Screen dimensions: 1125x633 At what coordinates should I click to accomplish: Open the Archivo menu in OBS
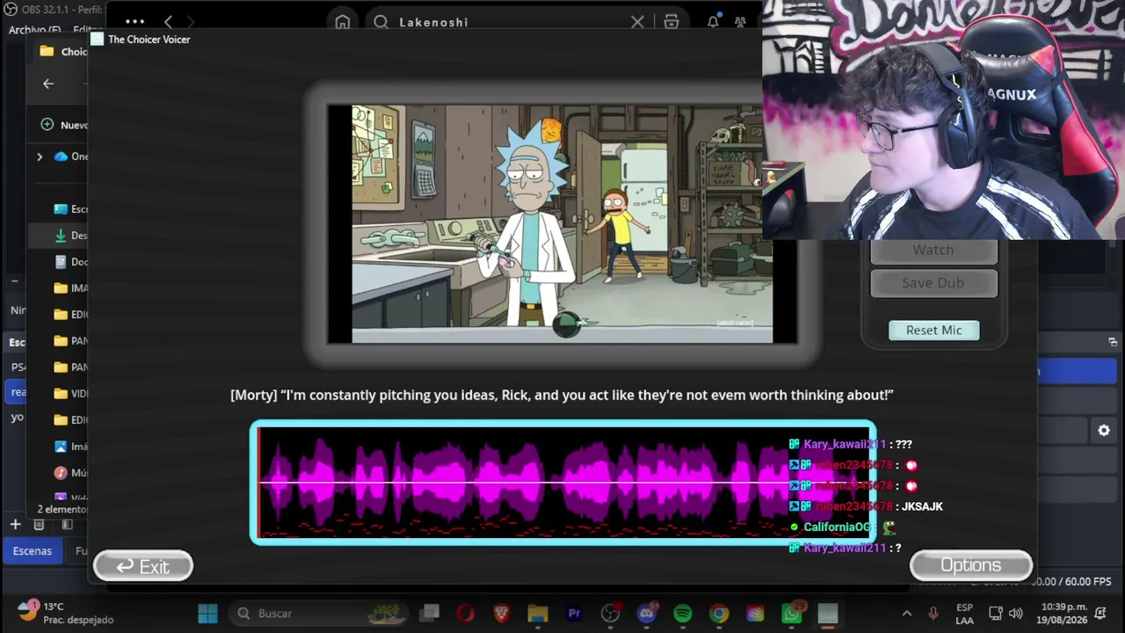(x=34, y=30)
